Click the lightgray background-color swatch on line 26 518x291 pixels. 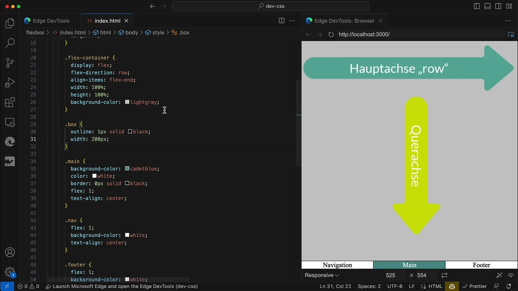click(127, 102)
